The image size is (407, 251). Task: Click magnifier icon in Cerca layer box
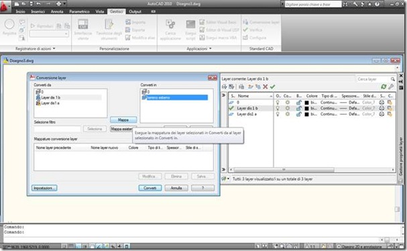(x=393, y=79)
